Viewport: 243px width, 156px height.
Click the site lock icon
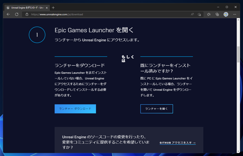[x=27, y=15]
